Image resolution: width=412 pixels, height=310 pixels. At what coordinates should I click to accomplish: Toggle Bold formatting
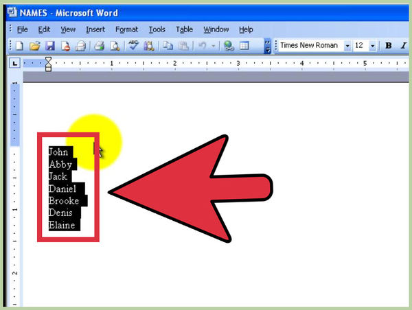(389, 46)
